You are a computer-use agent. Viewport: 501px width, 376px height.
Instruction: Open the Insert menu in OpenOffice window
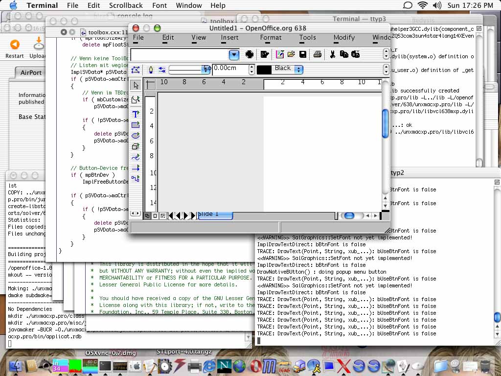click(x=230, y=38)
